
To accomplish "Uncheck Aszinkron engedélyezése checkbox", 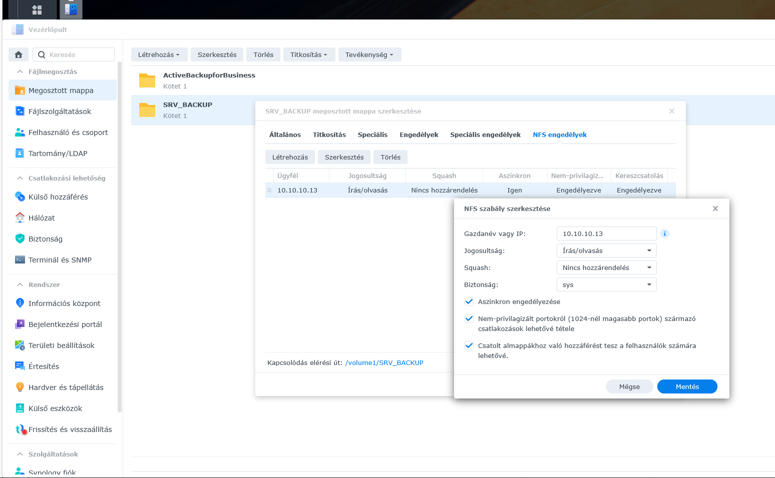I will [x=469, y=301].
